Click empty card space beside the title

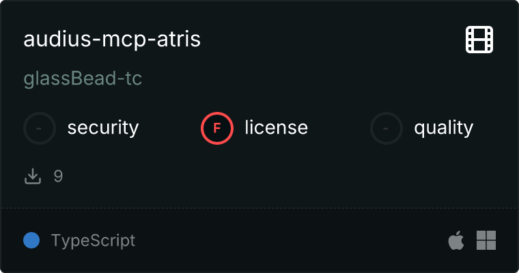click(x=328, y=39)
